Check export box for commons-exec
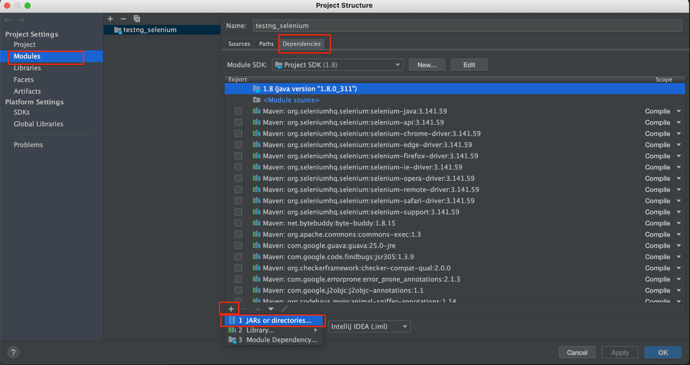The height and width of the screenshot is (365, 690). (x=238, y=234)
